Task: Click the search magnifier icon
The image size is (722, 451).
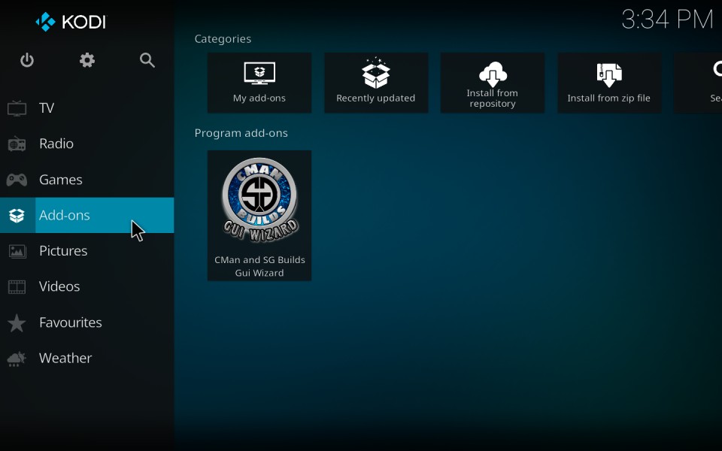Action: click(147, 60)
